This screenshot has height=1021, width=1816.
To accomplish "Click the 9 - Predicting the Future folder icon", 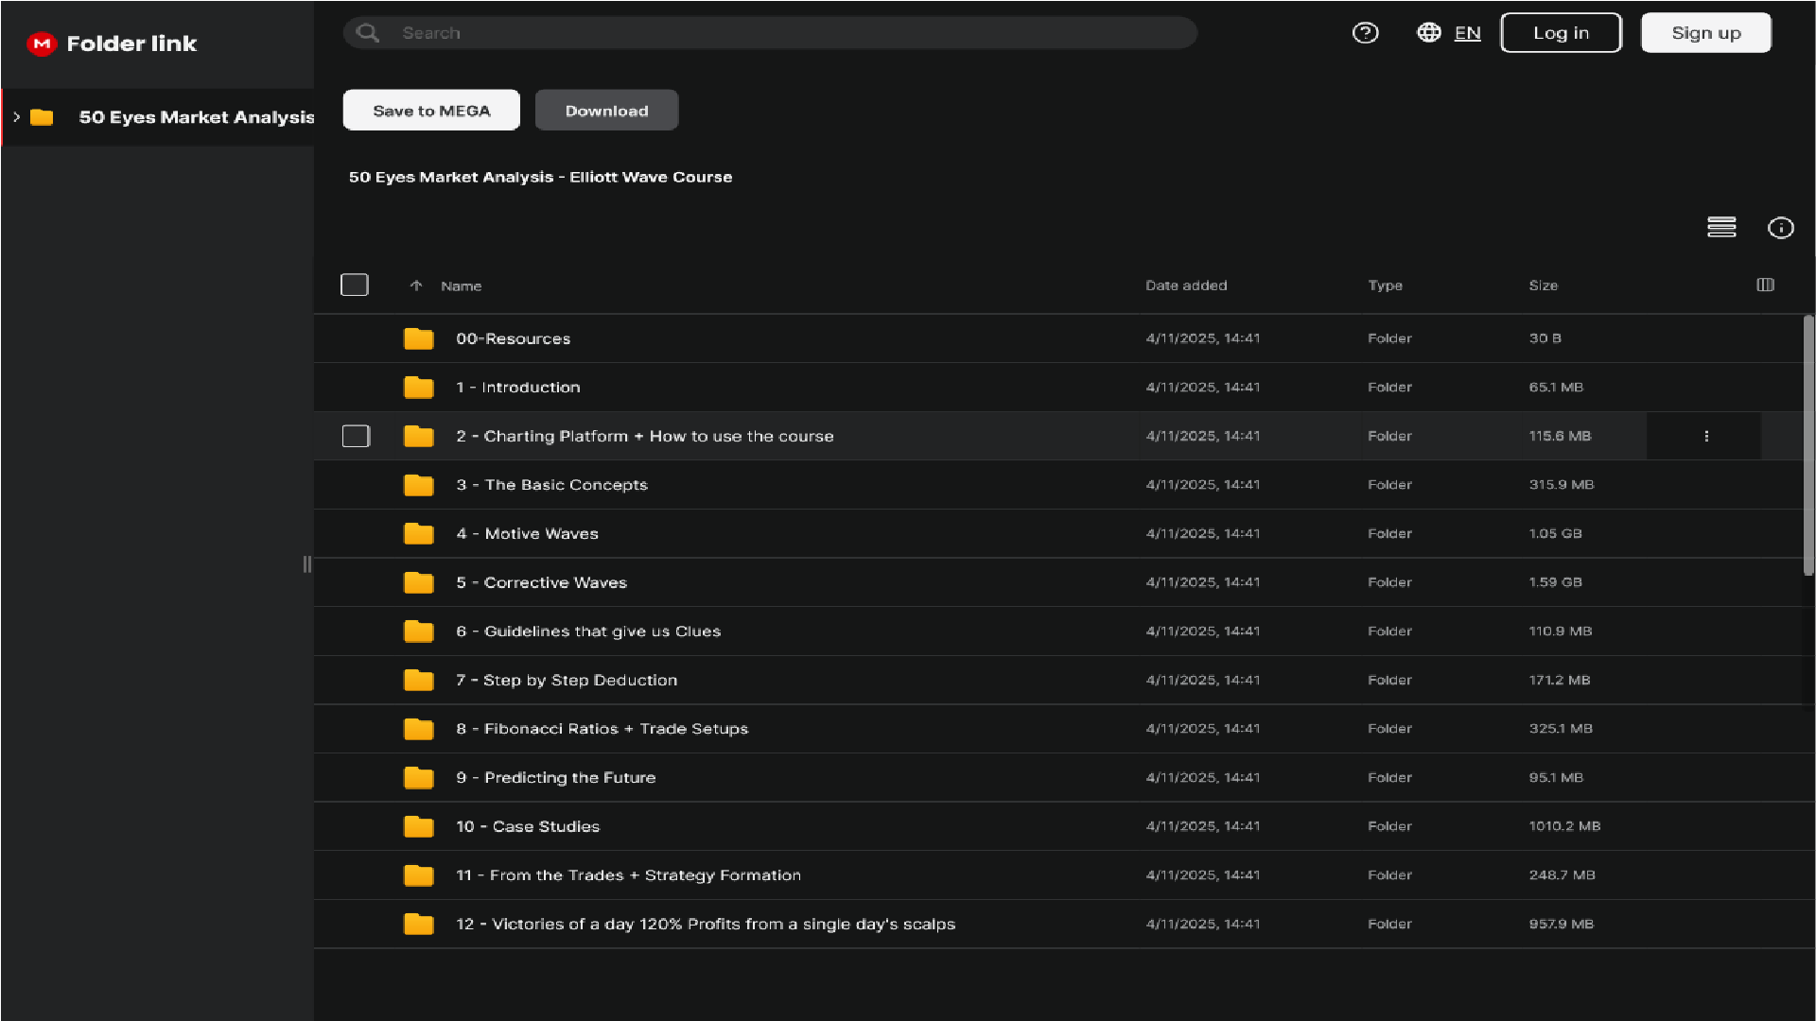I will tap(418, 778).
